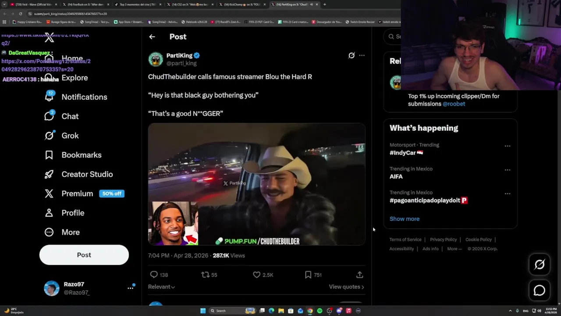
Task: Reload the page using browser refresh
Action: [x=20, y=14]
